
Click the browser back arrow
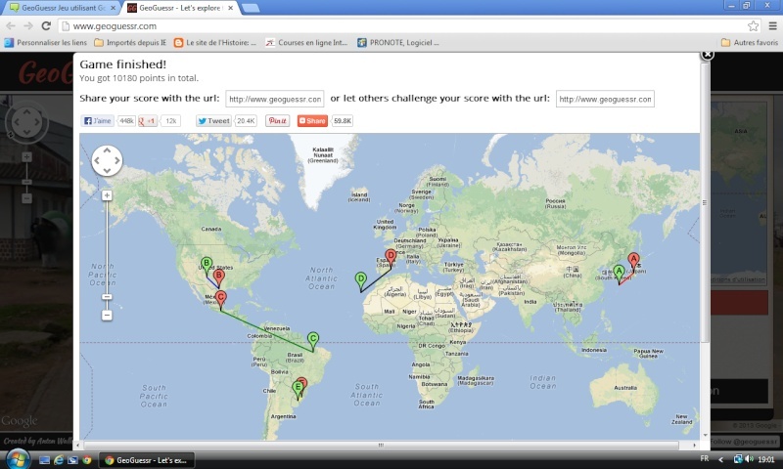click(11, 26)
